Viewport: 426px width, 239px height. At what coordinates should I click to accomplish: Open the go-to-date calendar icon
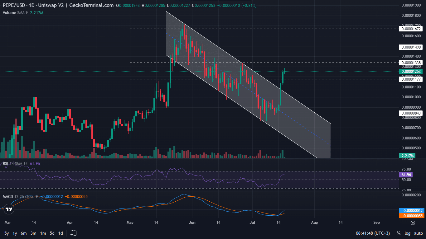pyautogui.click(x=74, y=233)
